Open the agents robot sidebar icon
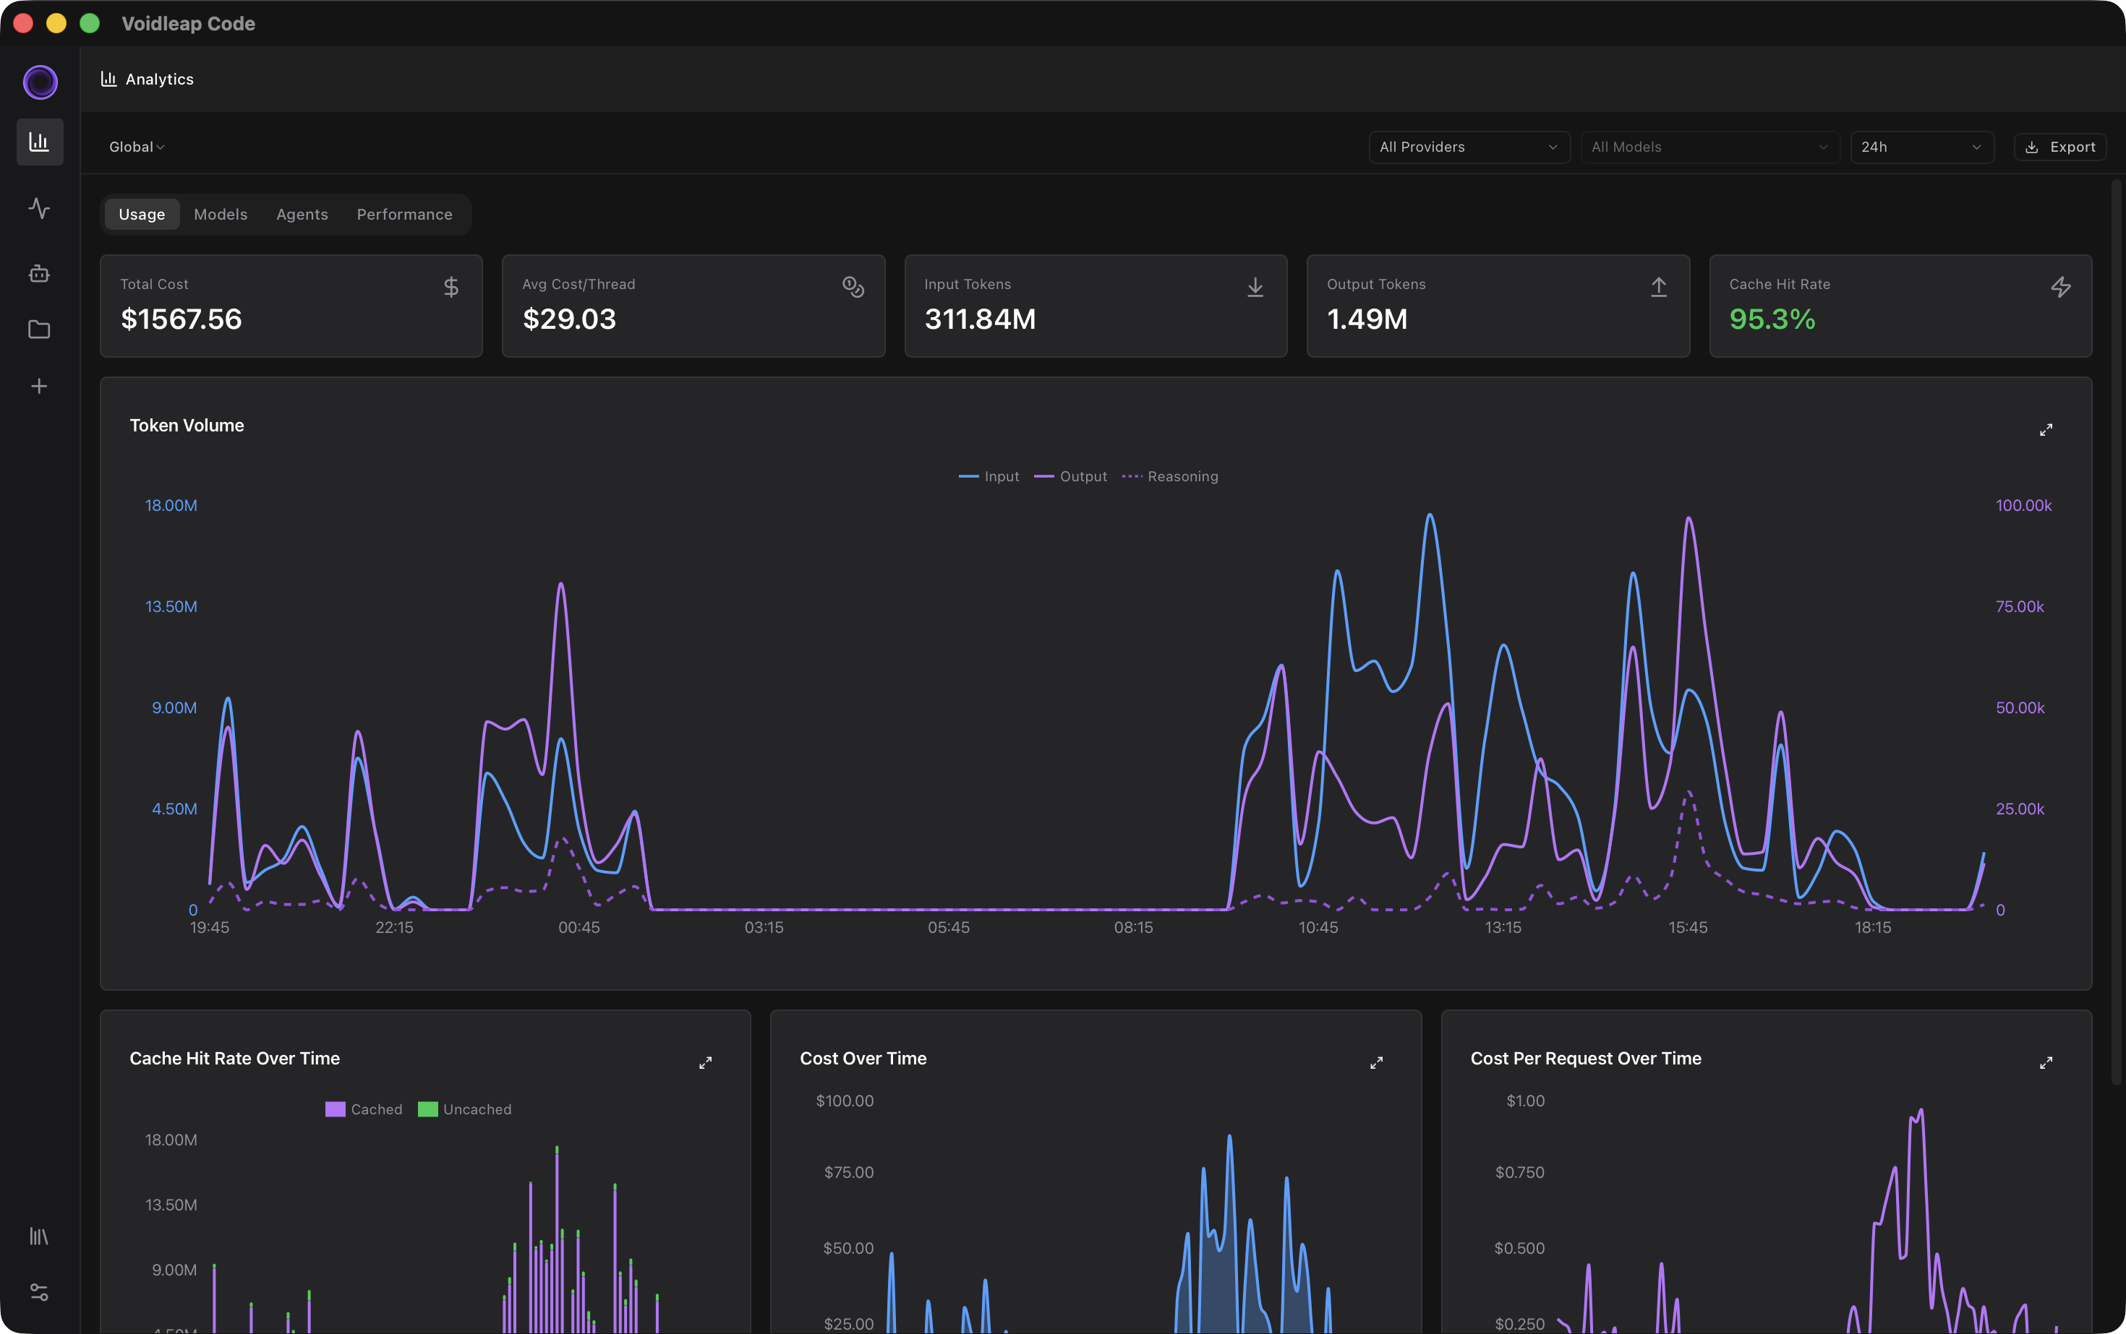The height and width of the screenshot is (1334, 2126). click(x=39, y=273)
